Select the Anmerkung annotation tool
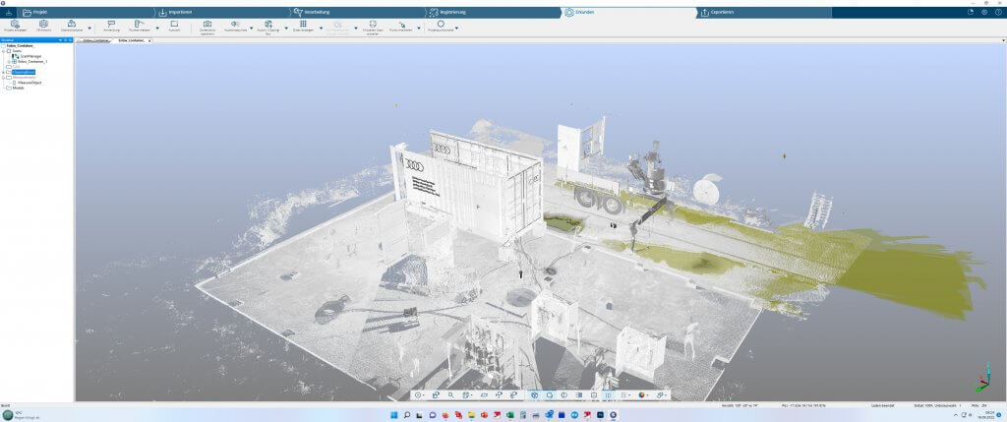This screenshot has width=1007, height=422. (x=110, y=24)
